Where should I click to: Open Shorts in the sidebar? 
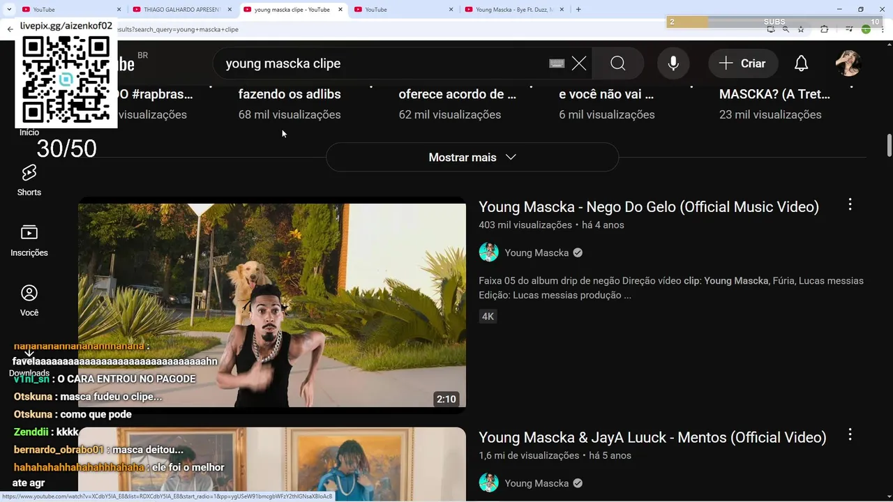[x=29, y=180]
